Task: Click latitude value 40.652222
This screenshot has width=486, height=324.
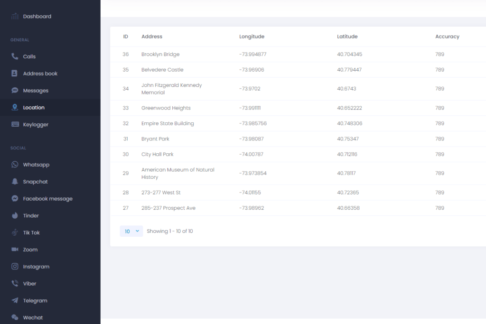Action: coord(349,108)
